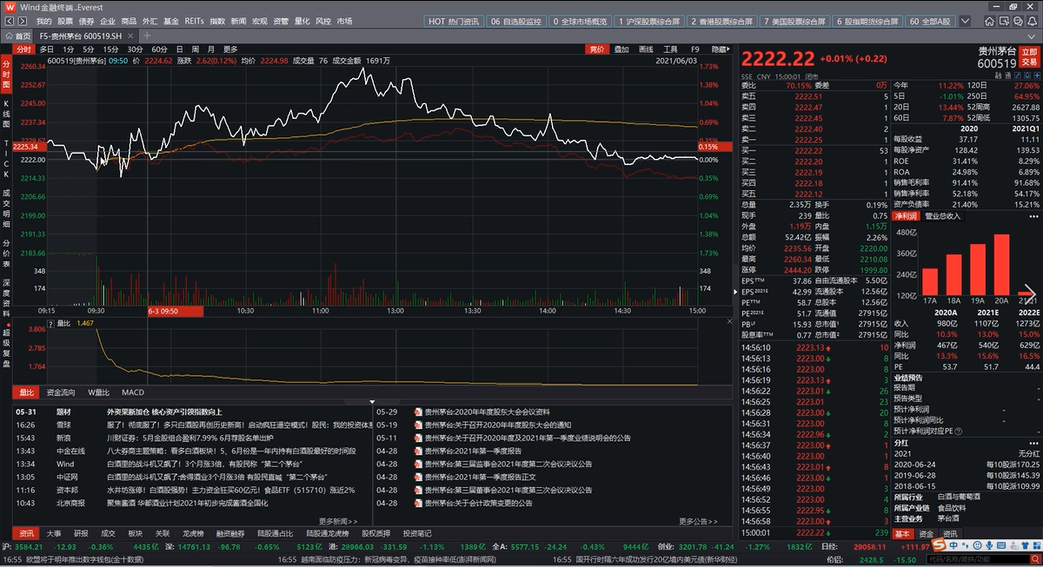This screenshot has height=567, width=1043.
Task: Select the K线图 side tab
Action: point(6,115)
